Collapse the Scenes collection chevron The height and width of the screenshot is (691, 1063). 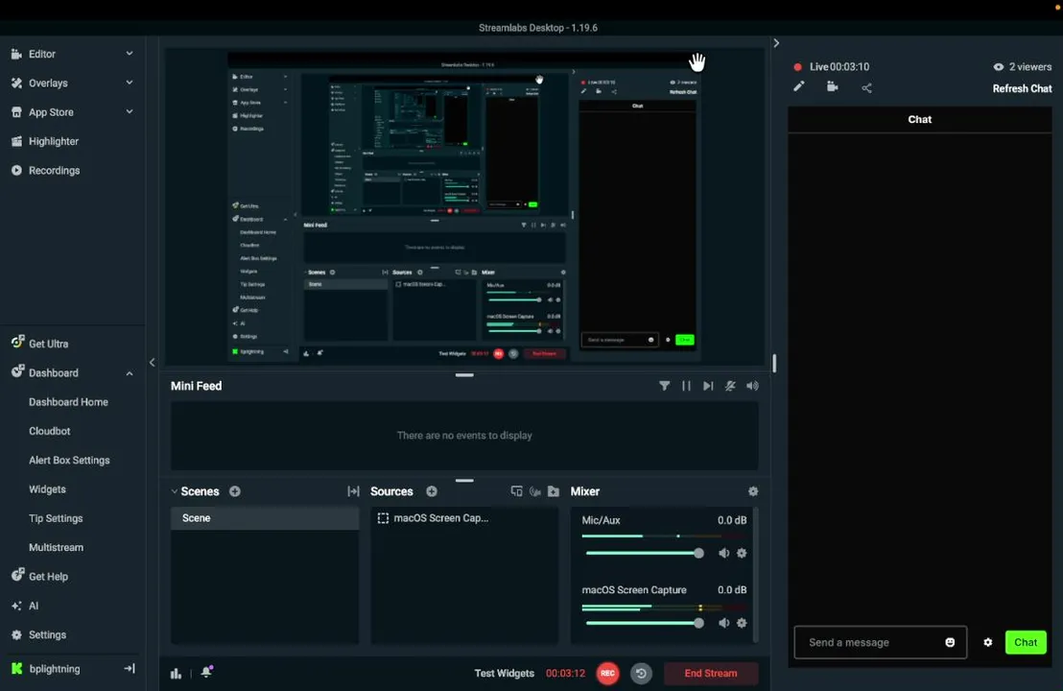pos(175,491)
